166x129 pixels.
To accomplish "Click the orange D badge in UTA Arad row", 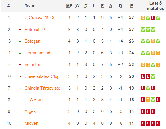I will click(x=148, y=100).
